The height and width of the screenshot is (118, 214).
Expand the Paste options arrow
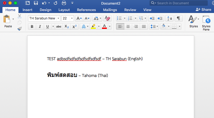(x=13, y=19)
